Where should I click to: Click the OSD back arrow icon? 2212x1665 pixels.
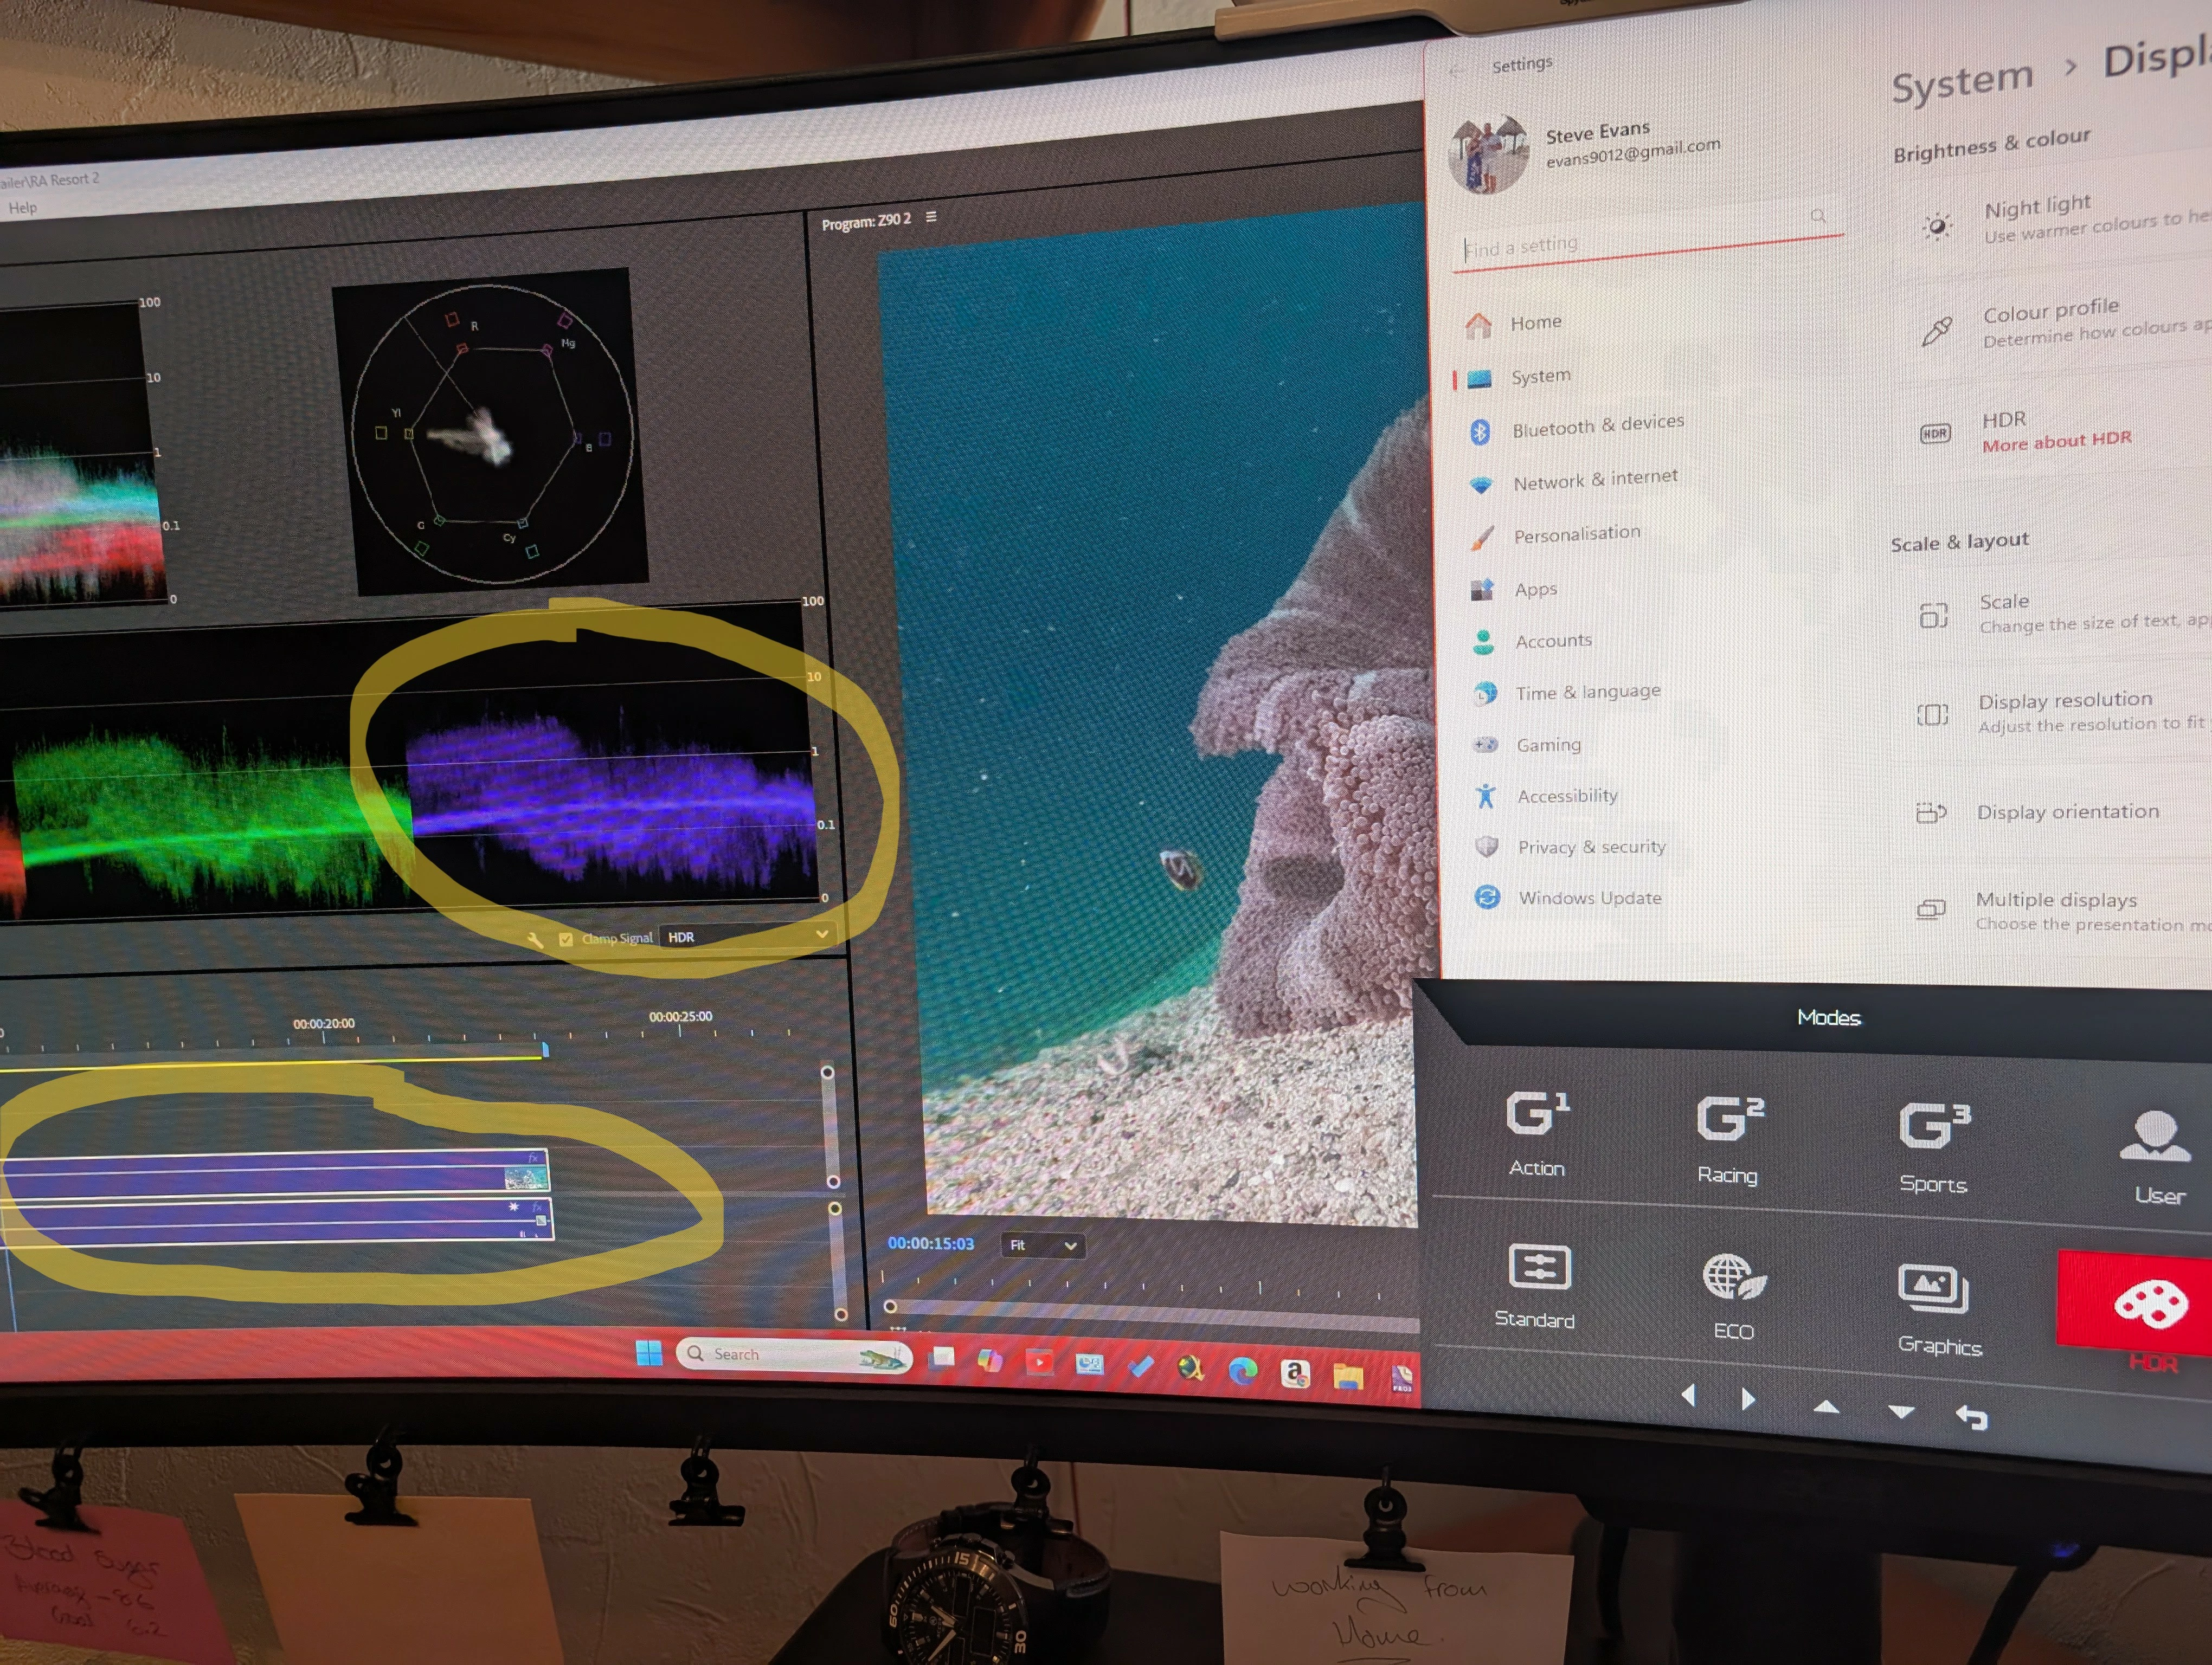1971,1416
